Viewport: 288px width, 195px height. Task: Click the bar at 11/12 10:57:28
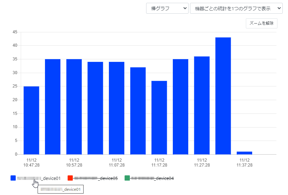pos(74,107)
